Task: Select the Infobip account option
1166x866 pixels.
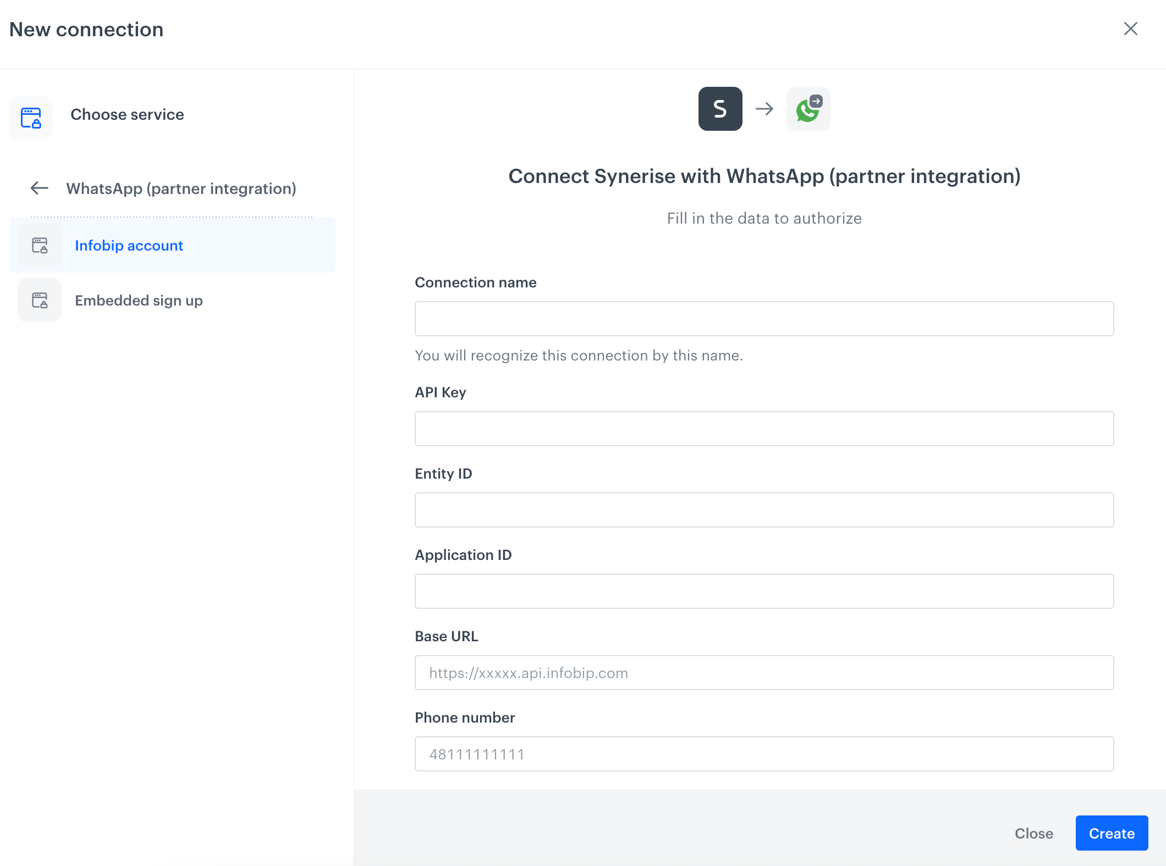Action: click(172, 245)
